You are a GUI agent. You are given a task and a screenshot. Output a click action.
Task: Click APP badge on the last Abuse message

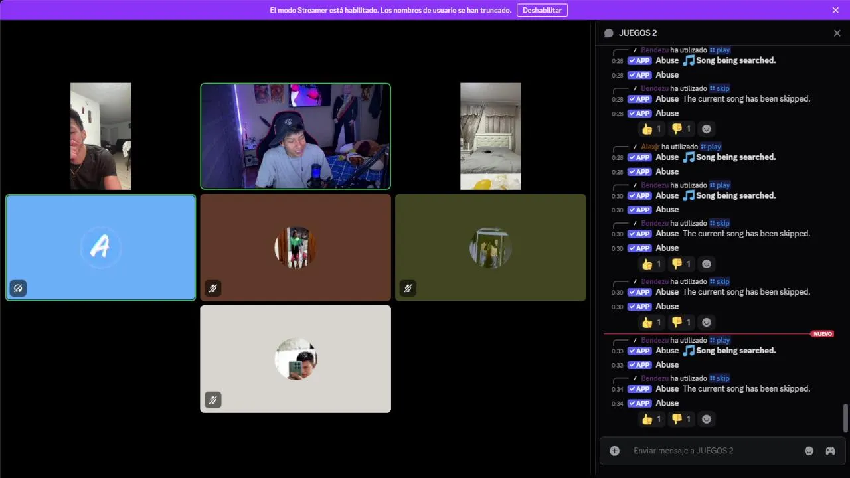[639, 404]
